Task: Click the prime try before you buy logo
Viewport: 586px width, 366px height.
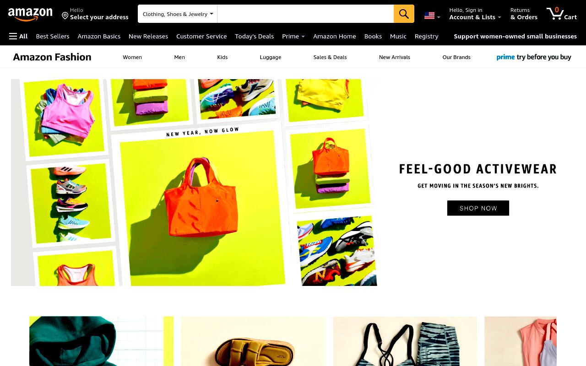Action: coord(534,57)
